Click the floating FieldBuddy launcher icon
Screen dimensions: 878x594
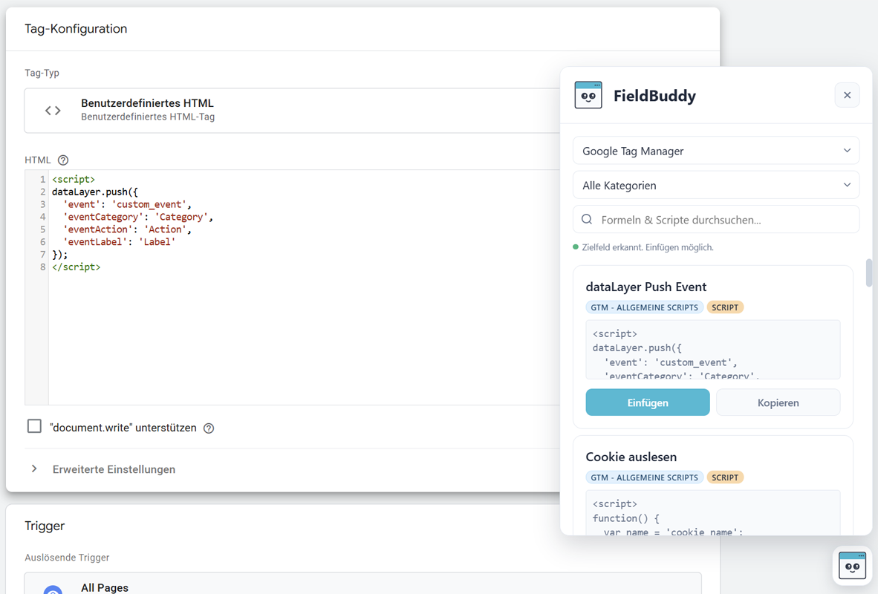pyautogui.click(x=852, y=566)
